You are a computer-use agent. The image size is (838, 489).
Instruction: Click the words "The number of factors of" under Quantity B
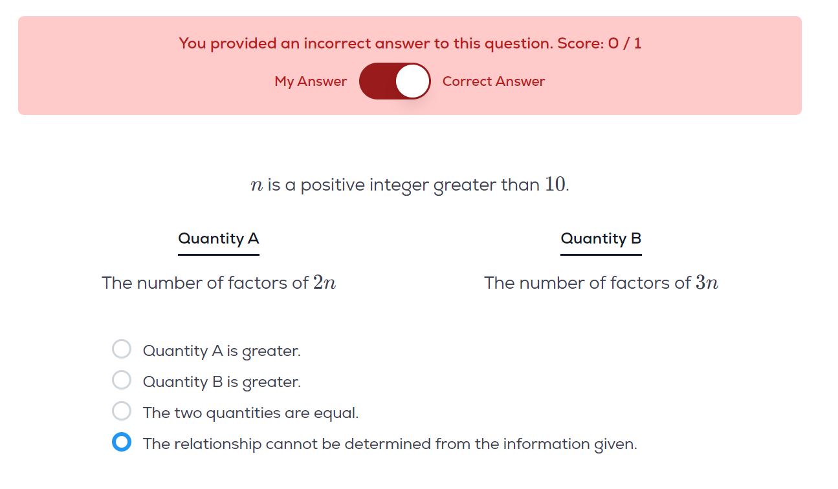point(587,283)
